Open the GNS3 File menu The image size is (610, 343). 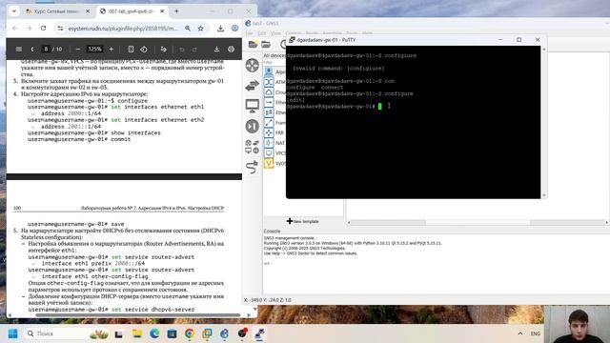(250, 33)
